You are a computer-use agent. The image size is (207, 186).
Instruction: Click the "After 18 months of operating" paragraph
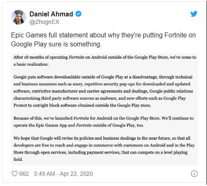click(x=105, y=61)
